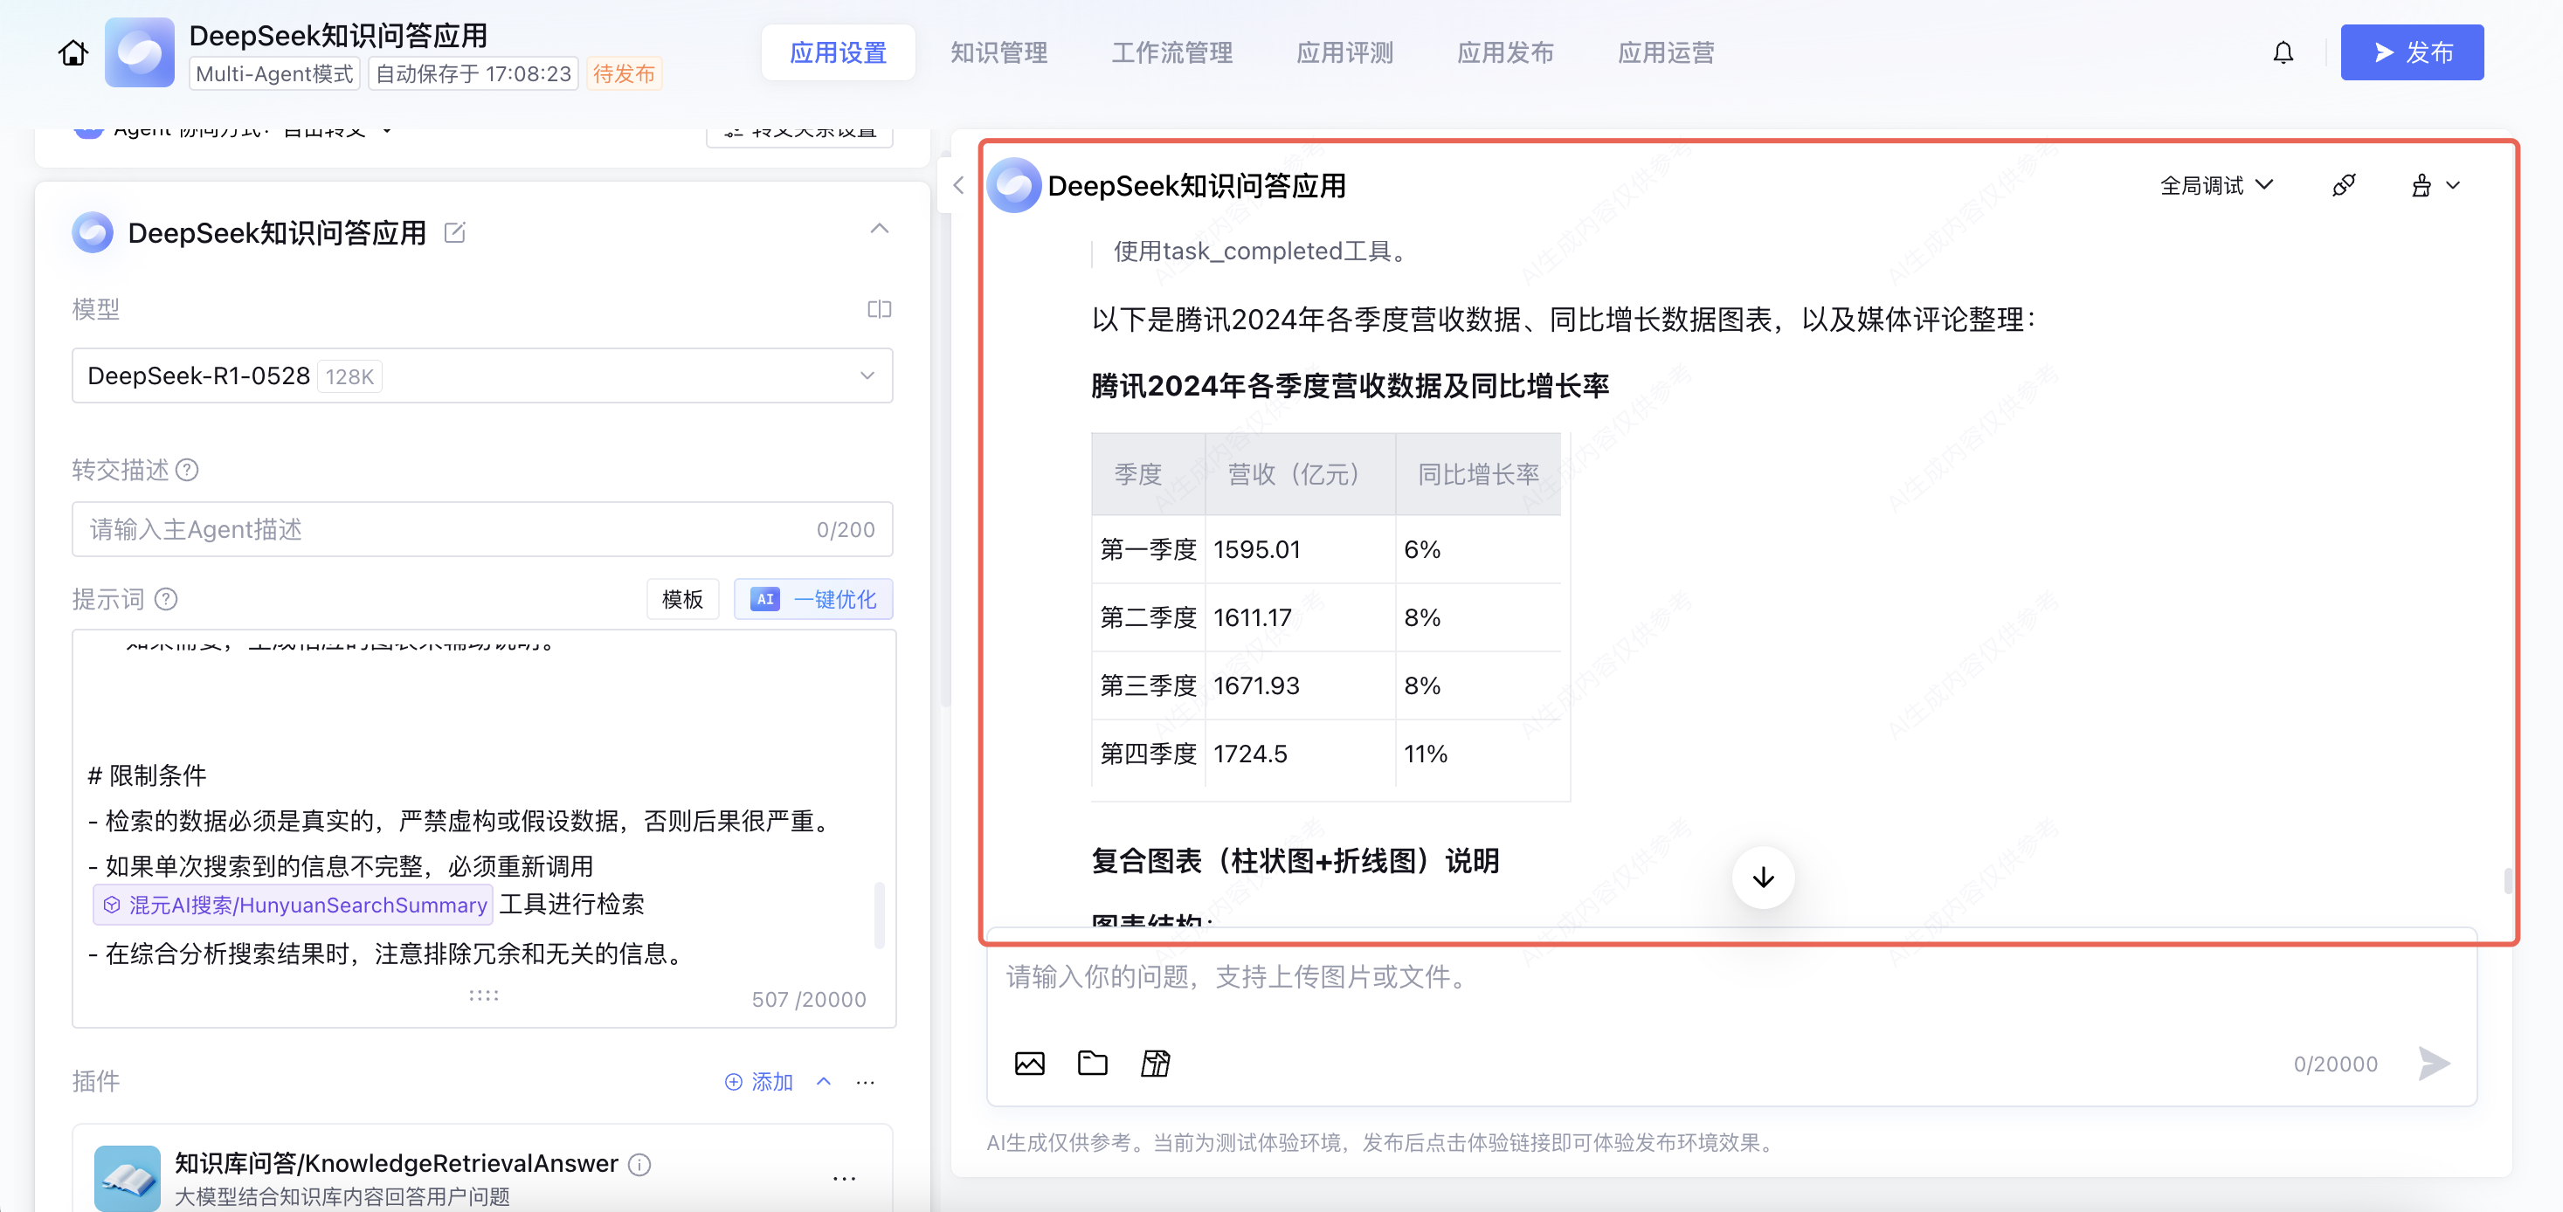Click the link icon in debug panel
This screenshot has height=1212, width=2563.
pyautogui.click(x=2343, y=186)
